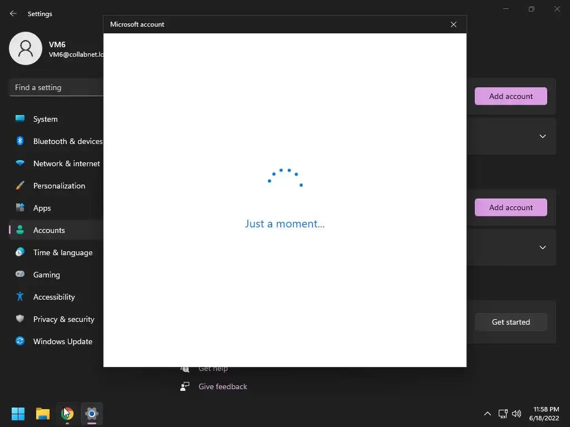Image resolution: width=570 pixels, height=427 pixels.
Task: Click the first Add account button
Action: (511, 96)
